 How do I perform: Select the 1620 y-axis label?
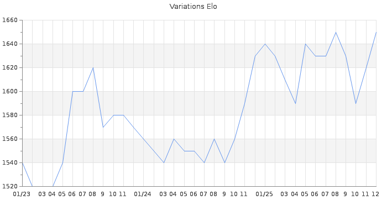[x=10, y=67]
